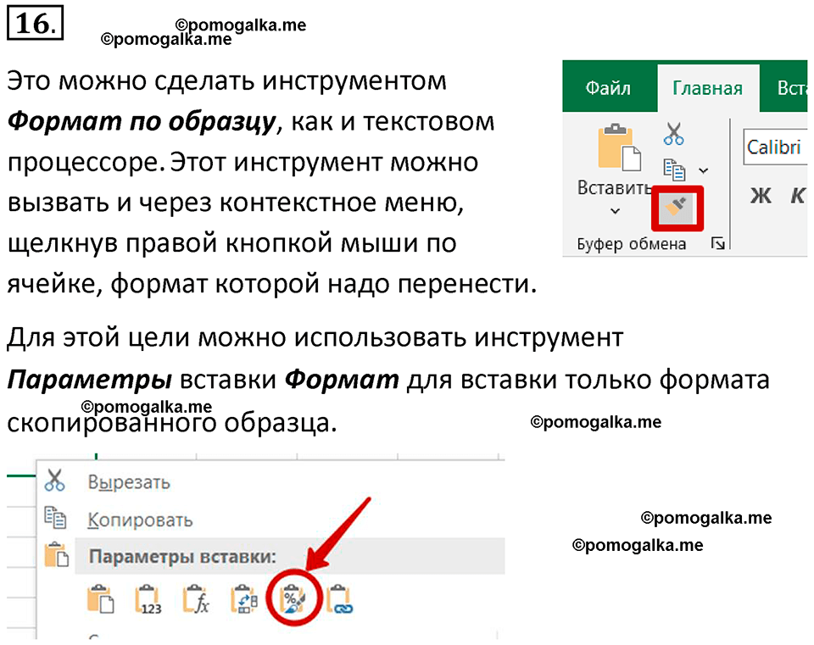Select the plain Paste option icon
Viewport: 814px width, 645px height.
coord(100,599)
